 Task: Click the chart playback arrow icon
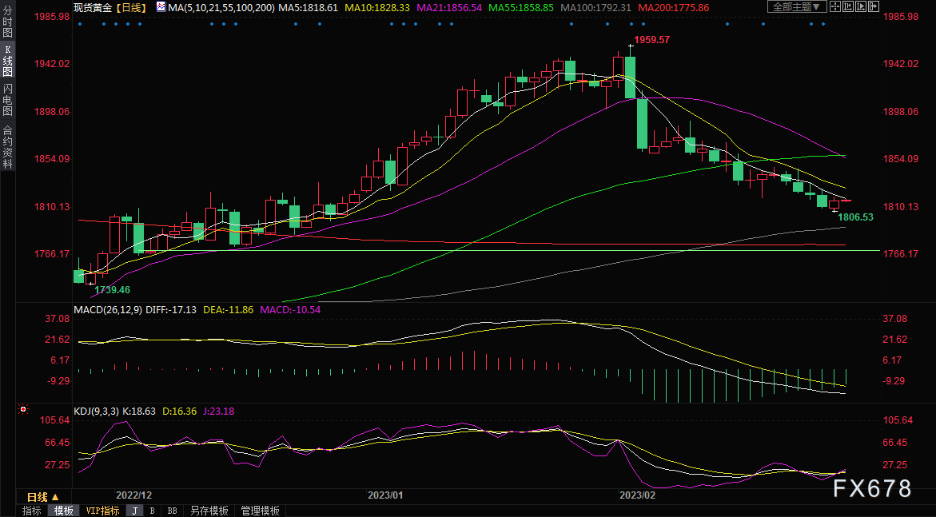tap(859, 7)
